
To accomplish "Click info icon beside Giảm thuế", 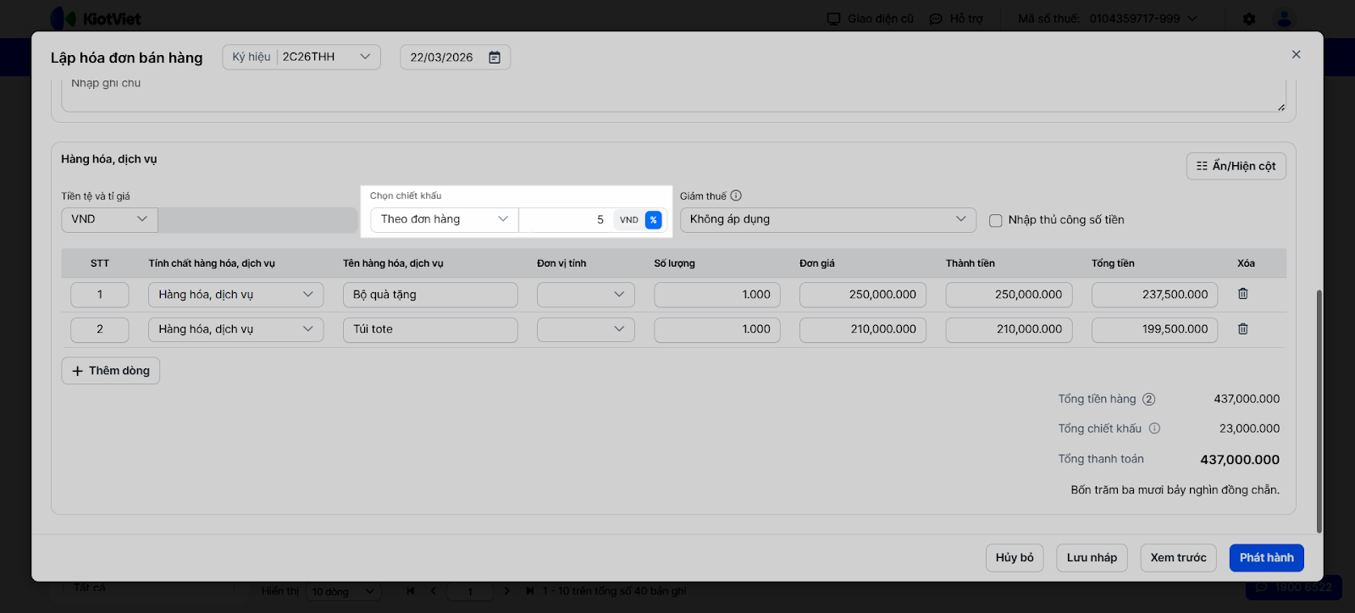I will click(x=736, y=196).
